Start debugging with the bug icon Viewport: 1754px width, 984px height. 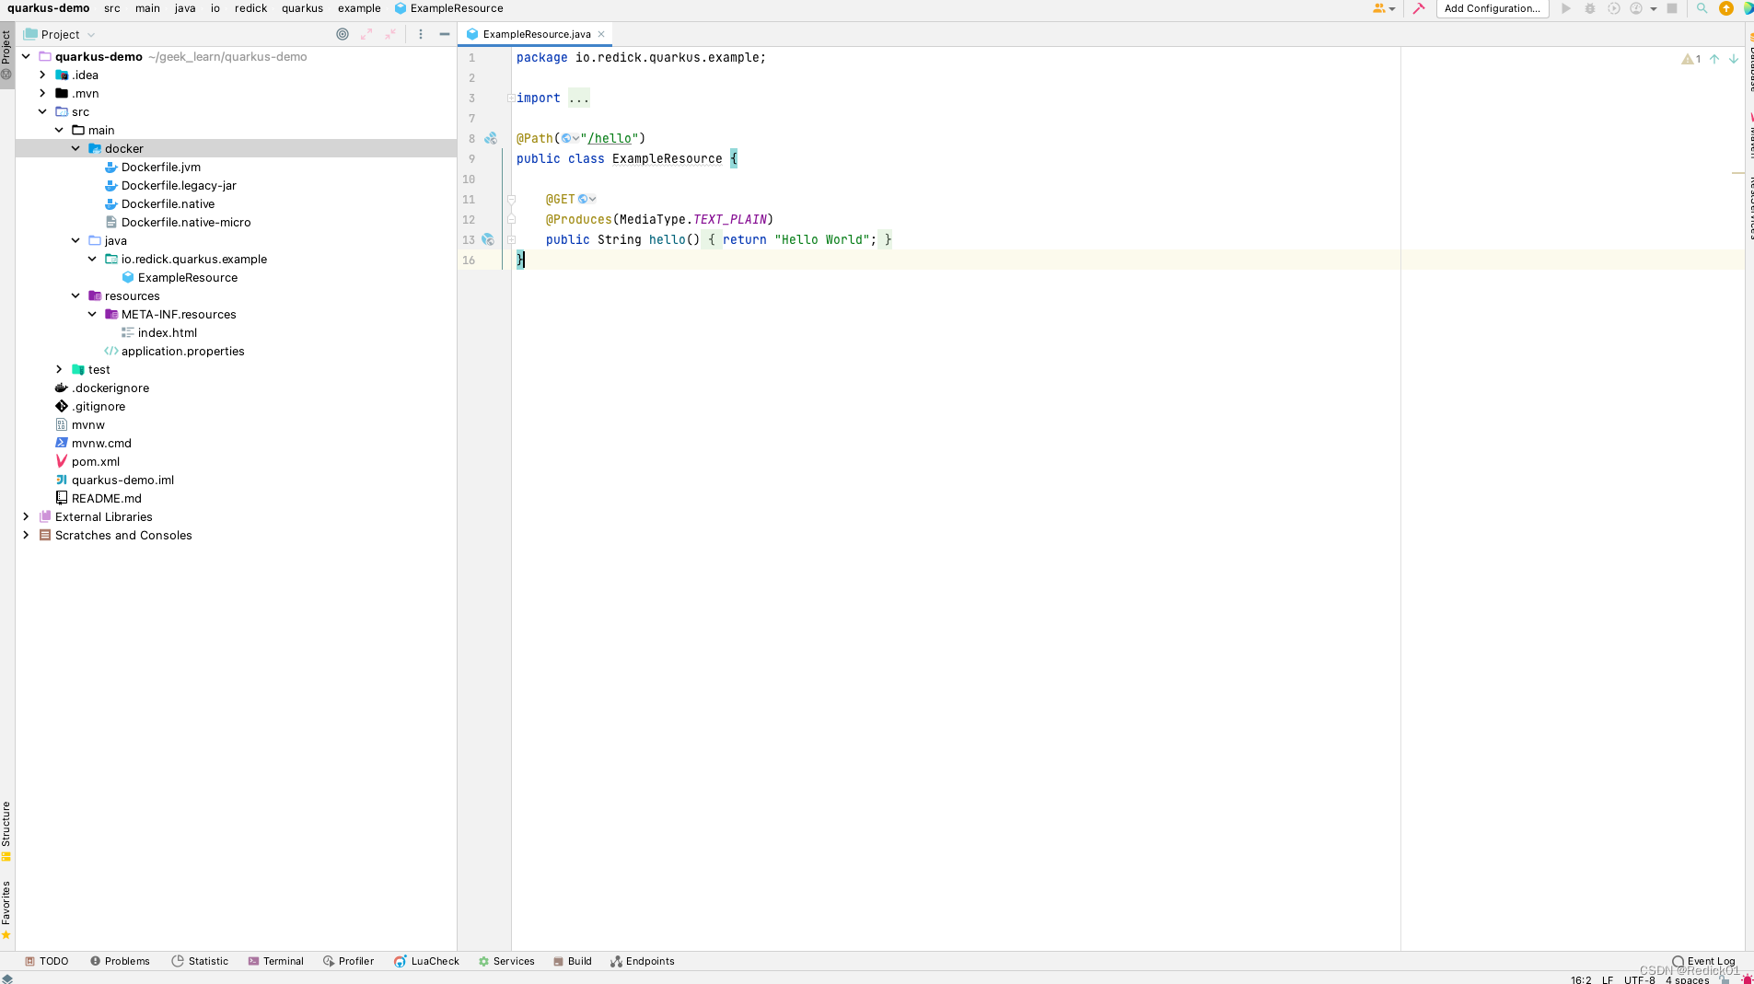(x=1590, y=8)
